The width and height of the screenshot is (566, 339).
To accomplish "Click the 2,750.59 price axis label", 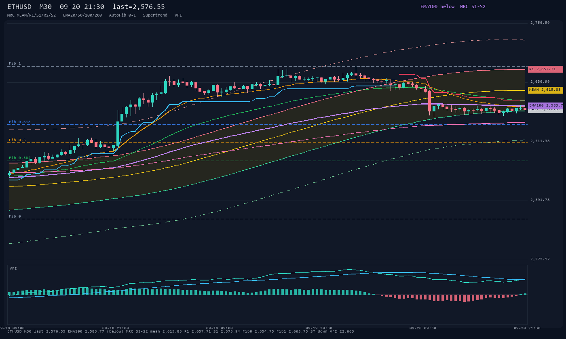I will click(x=540, y=23).
